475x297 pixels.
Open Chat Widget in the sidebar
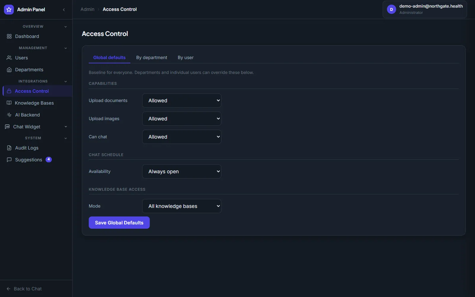36,127
